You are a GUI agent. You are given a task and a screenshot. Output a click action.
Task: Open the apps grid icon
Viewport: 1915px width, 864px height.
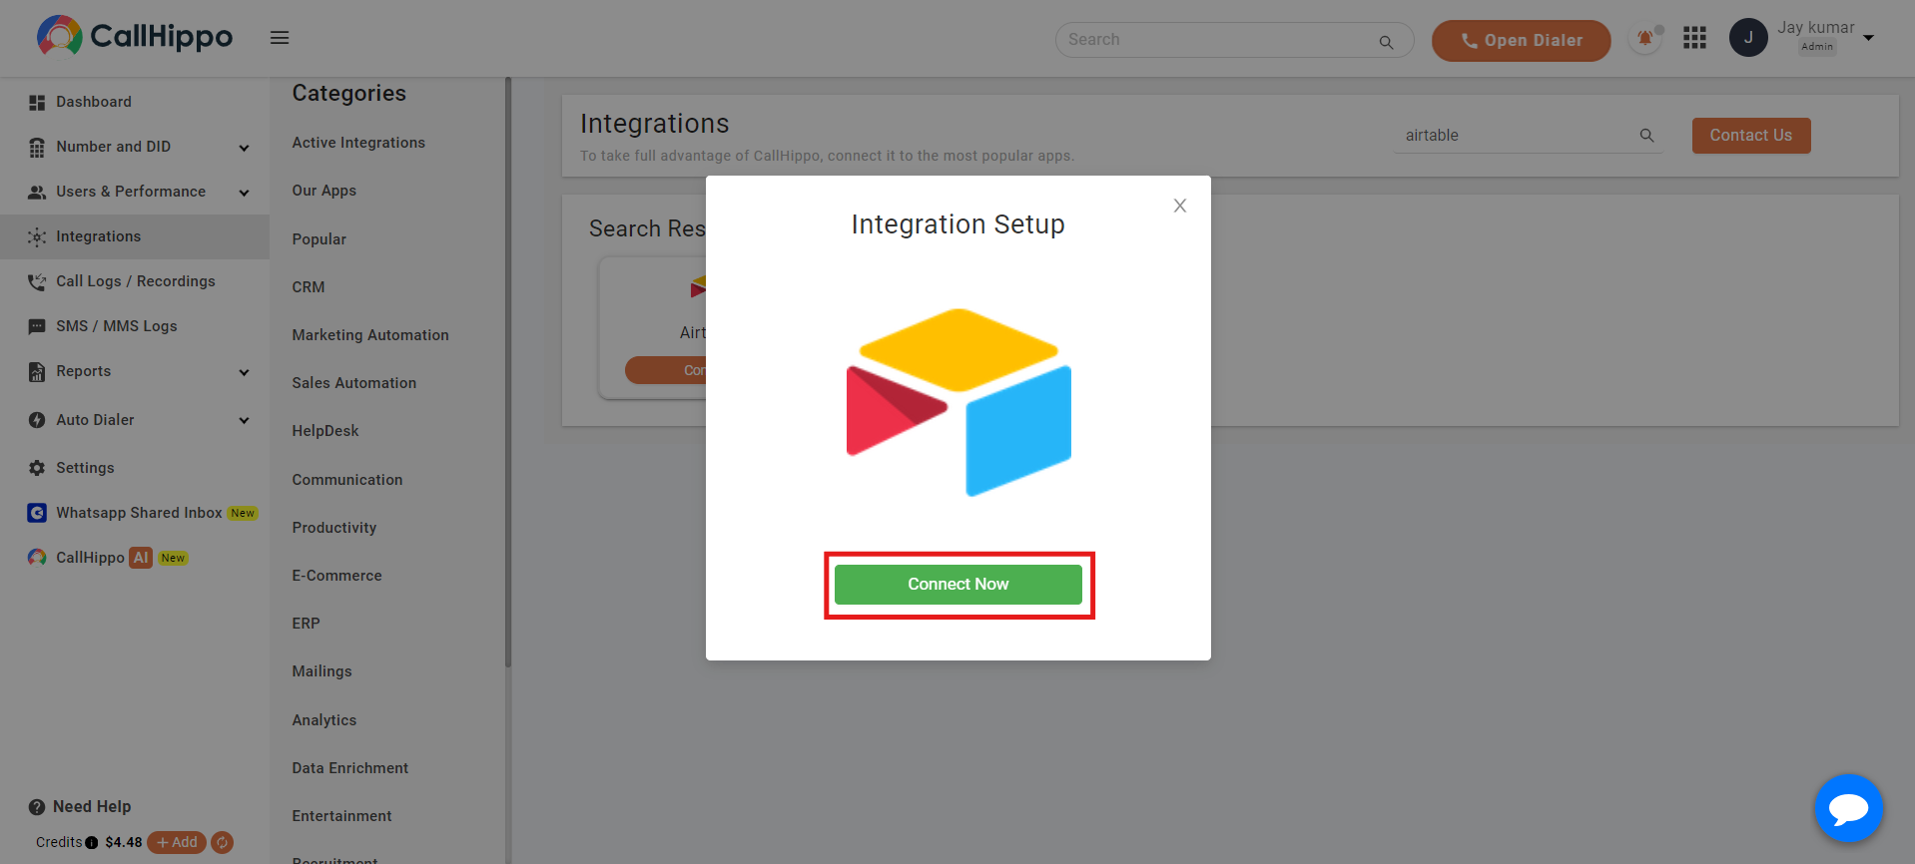coord(1694,38)
